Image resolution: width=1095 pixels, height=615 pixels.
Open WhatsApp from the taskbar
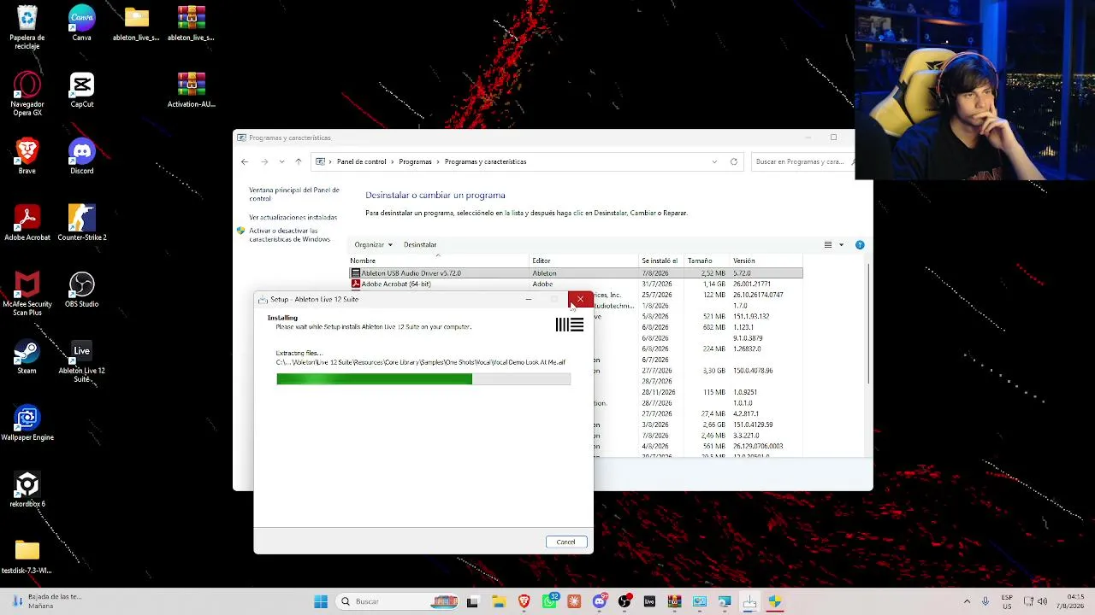pyautogui.click(x=549, y=601)
